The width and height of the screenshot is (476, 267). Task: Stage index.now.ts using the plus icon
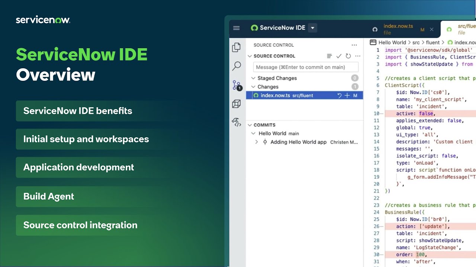pos(347,95)
